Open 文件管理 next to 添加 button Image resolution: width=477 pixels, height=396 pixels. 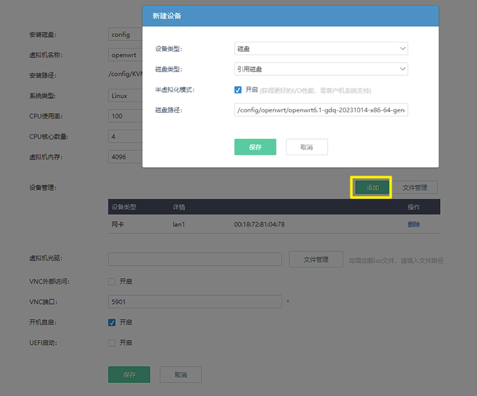(x=415, y=188)
